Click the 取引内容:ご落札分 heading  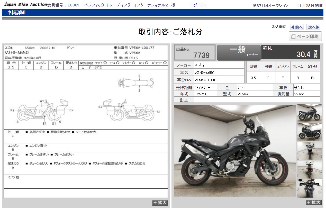[170, 32]
